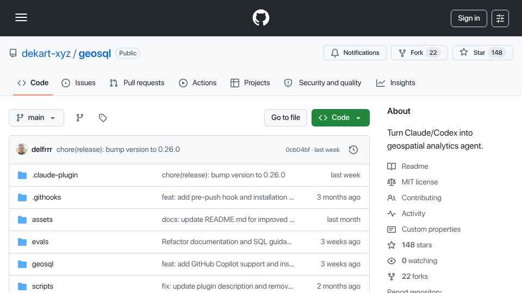Open the geosql repository link
522x293 pixels.
[95, 53]
